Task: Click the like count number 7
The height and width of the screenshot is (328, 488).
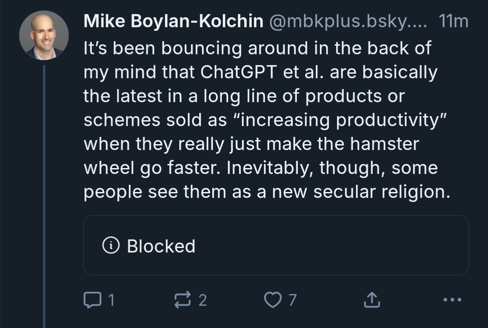Action: point(292,300)
